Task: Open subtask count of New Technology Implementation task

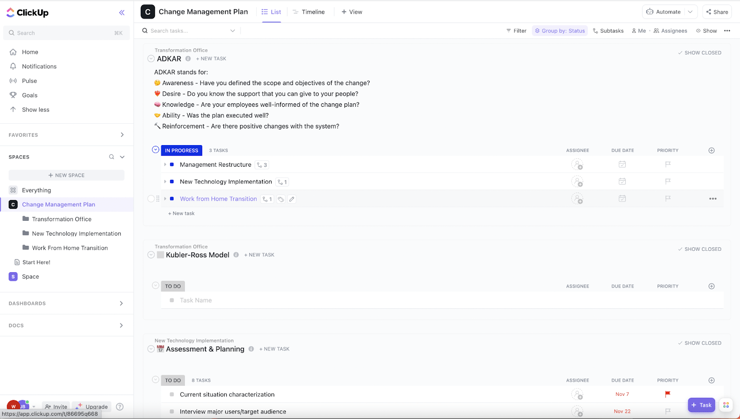Action: [282, 182]
